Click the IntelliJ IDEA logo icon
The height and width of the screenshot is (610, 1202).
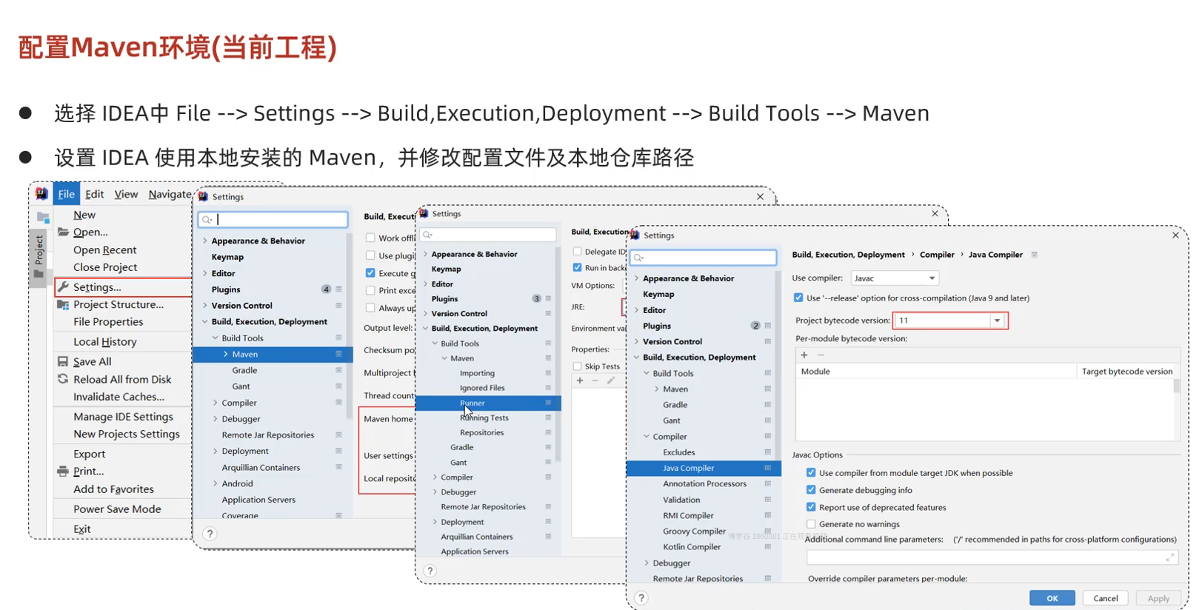point(42,194)
